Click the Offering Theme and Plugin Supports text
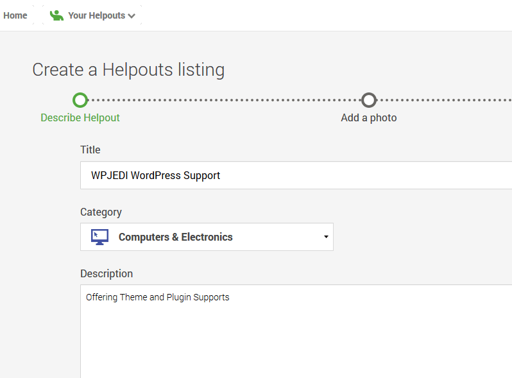The image size is (512, 378). click(x=157, y=297)
